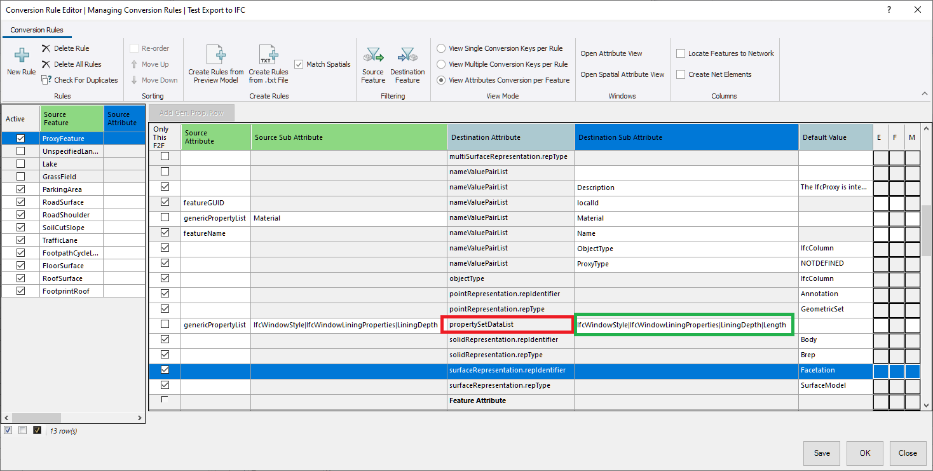Click Delete Rule icon in ribbon
Viewport: 933px width, 471px height.
coord(46,48)
